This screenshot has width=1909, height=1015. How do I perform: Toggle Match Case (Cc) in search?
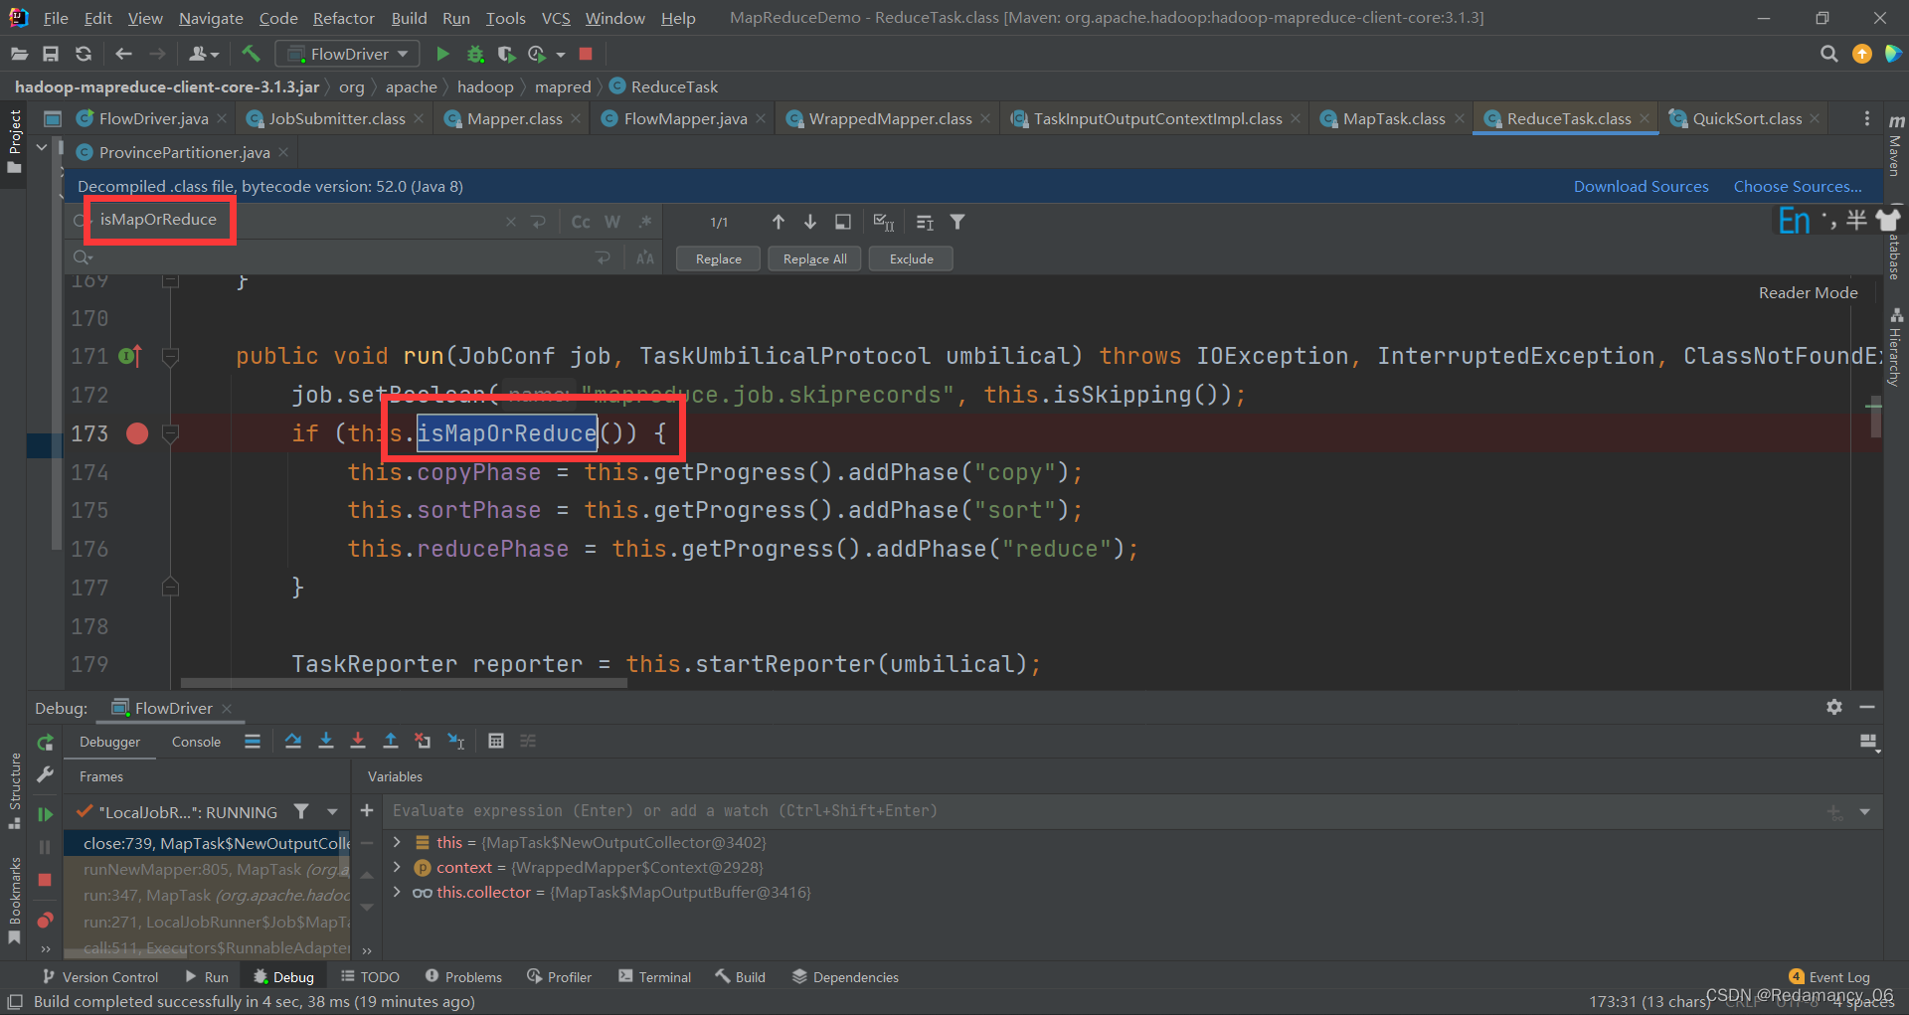point(581,222)
